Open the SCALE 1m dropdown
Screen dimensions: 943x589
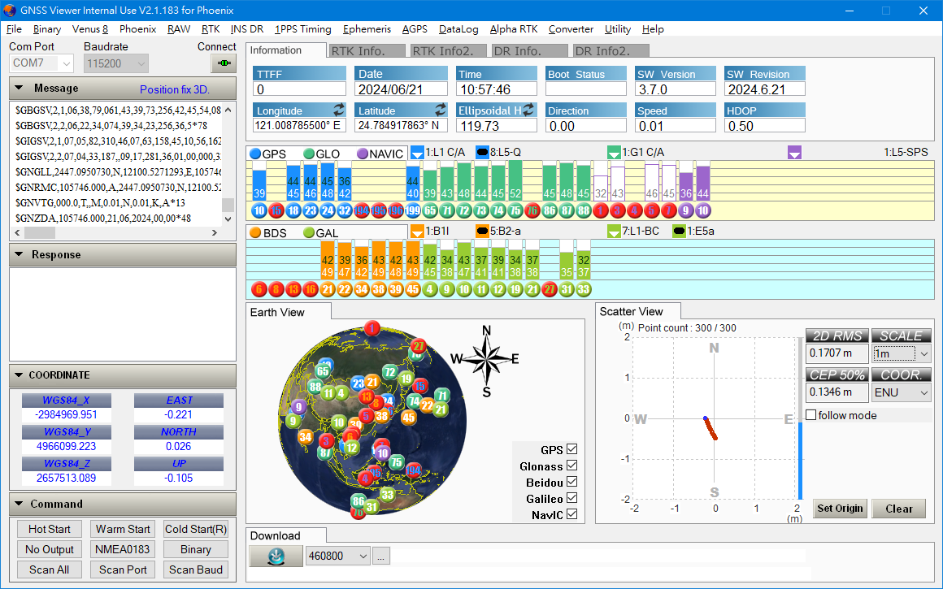[x=901, y=354]
